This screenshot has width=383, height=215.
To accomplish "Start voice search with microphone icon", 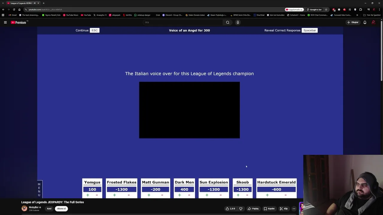I will (238, 22).
